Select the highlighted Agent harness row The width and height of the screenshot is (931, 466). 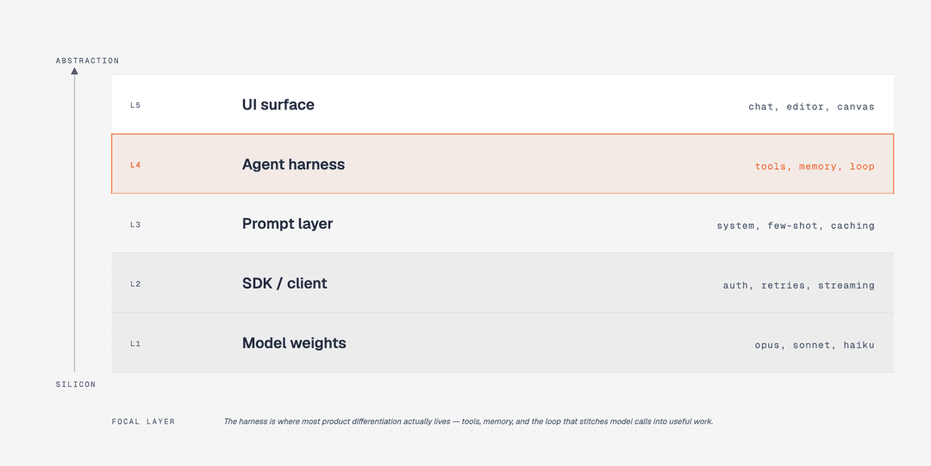point(503,164)
